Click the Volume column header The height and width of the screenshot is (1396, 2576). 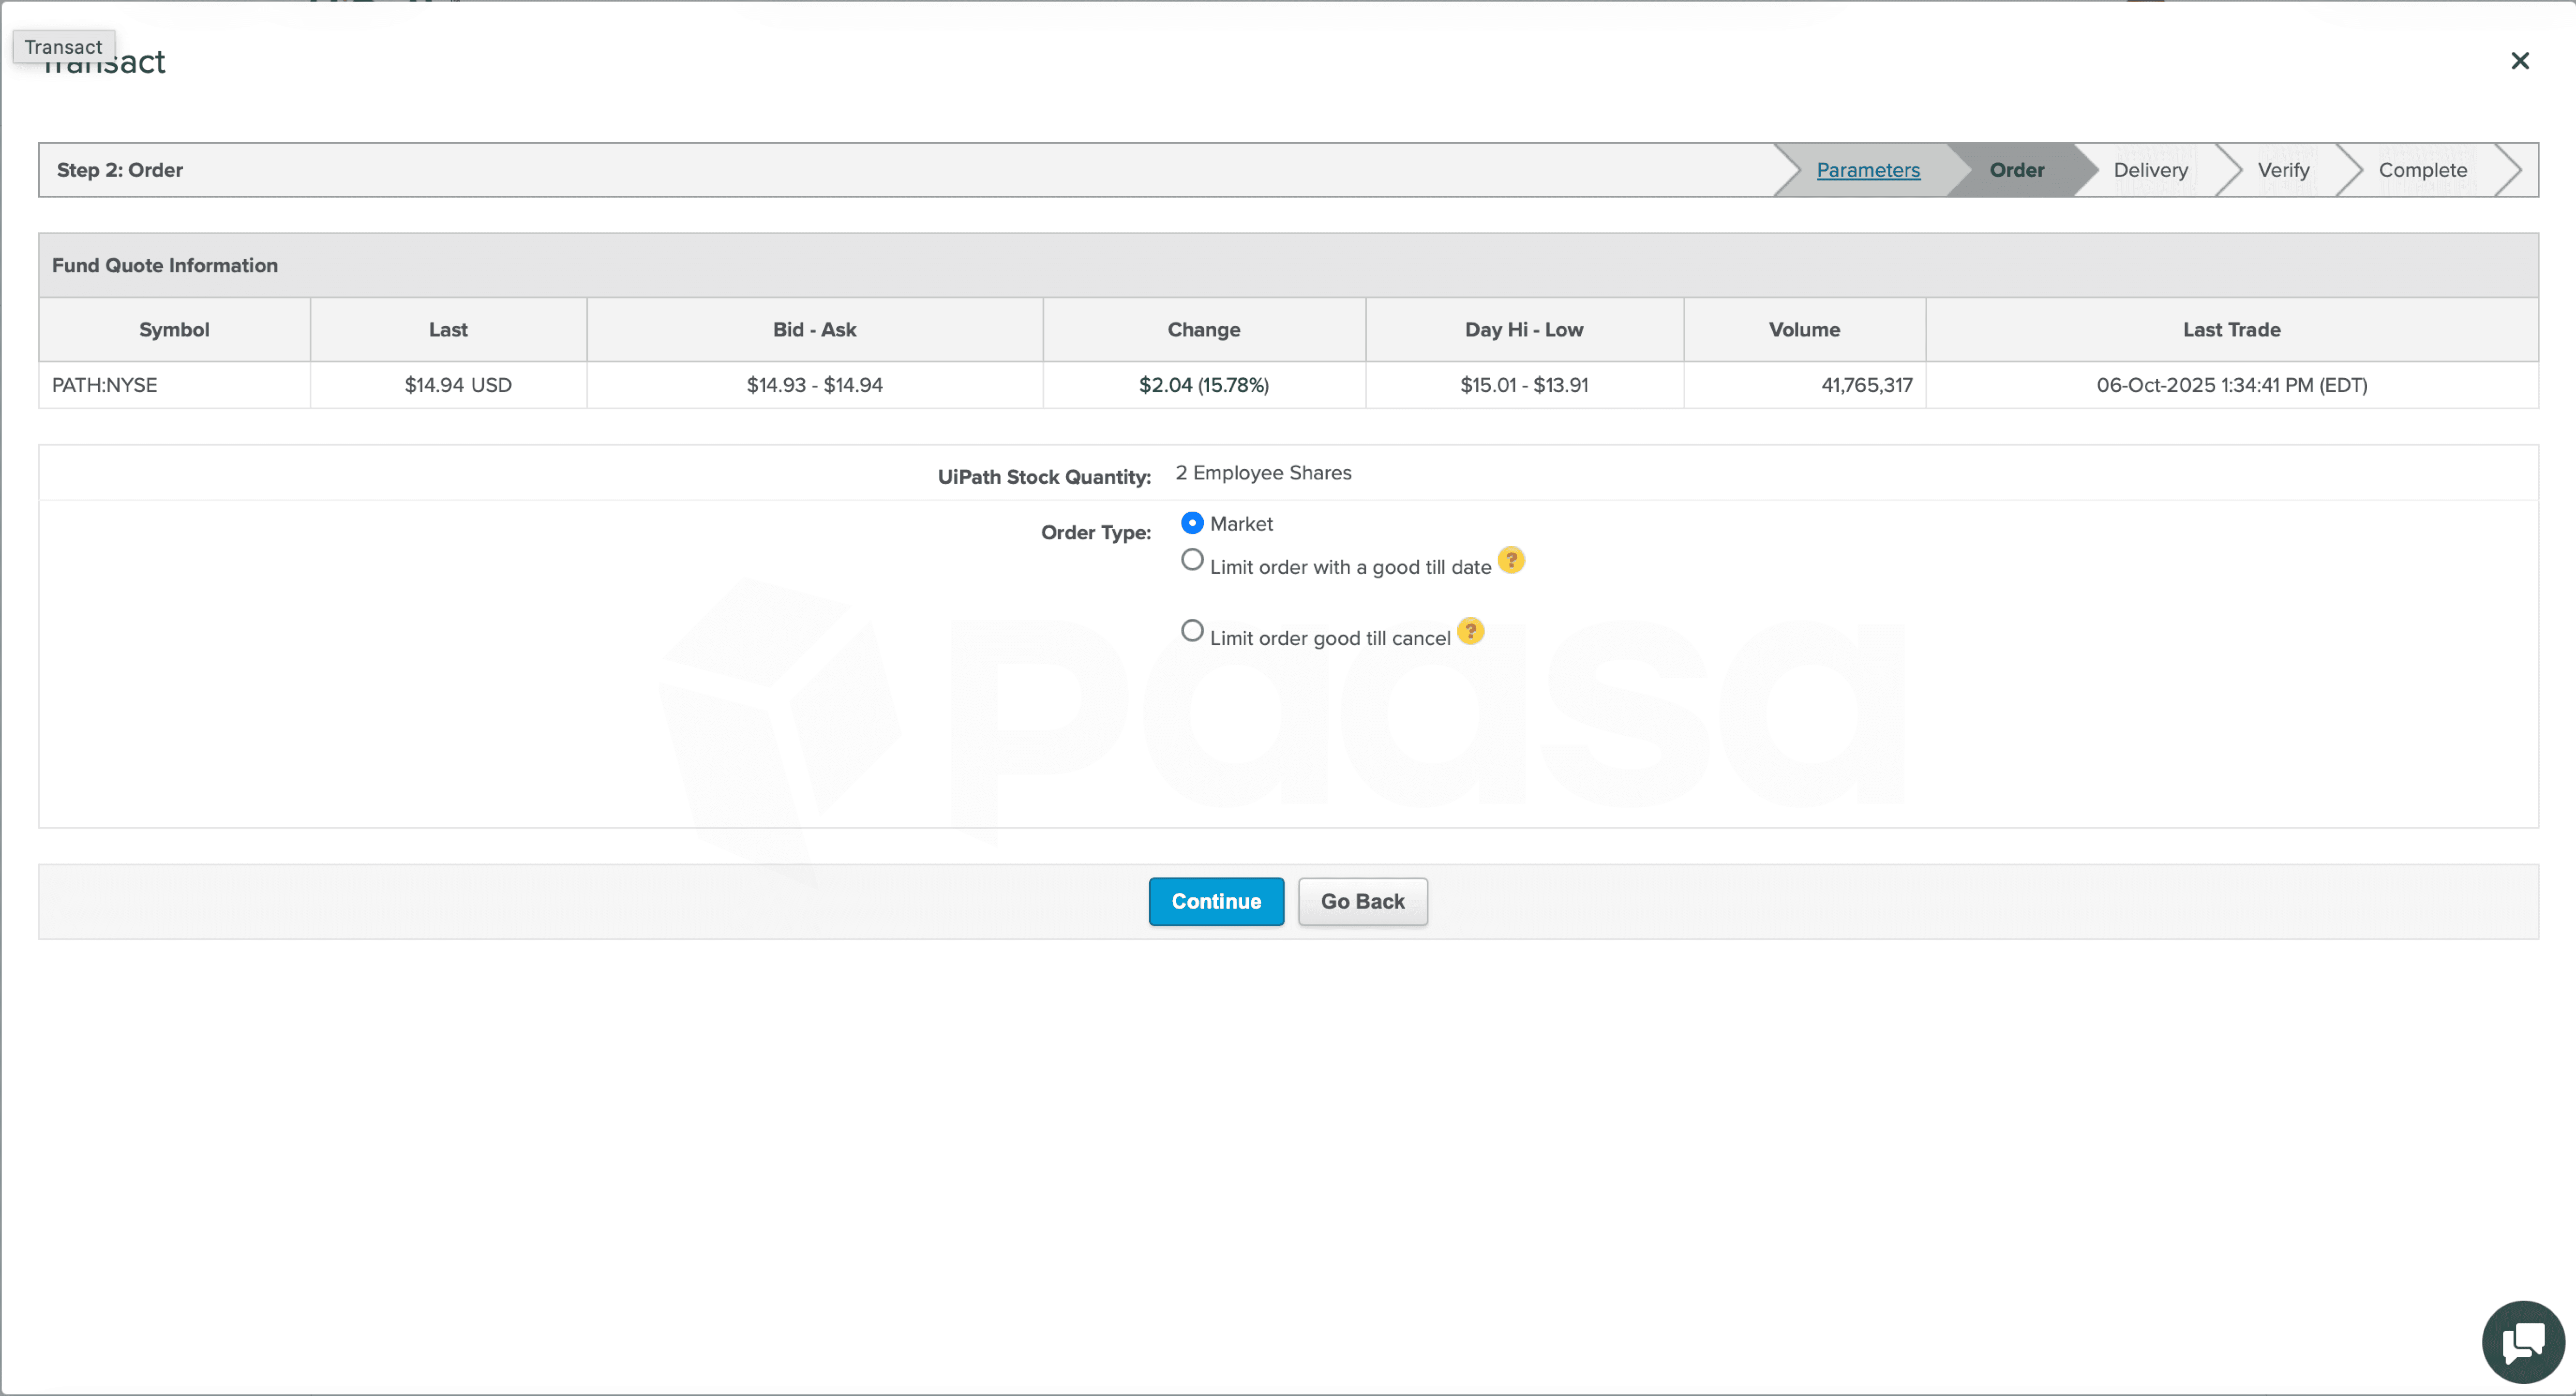(x=1803, y=330)
